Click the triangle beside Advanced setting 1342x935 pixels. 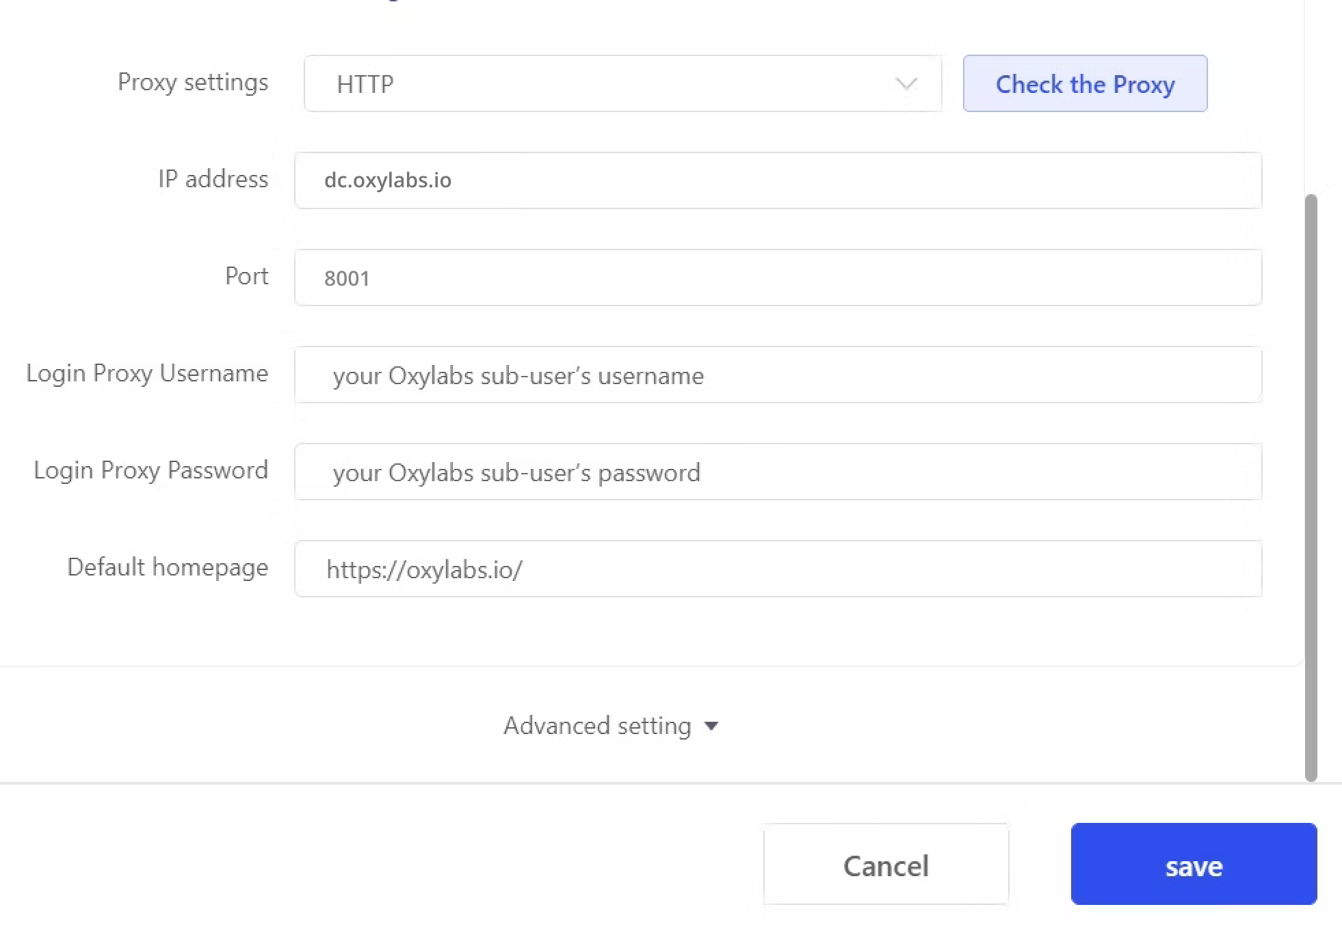point(711,726)
